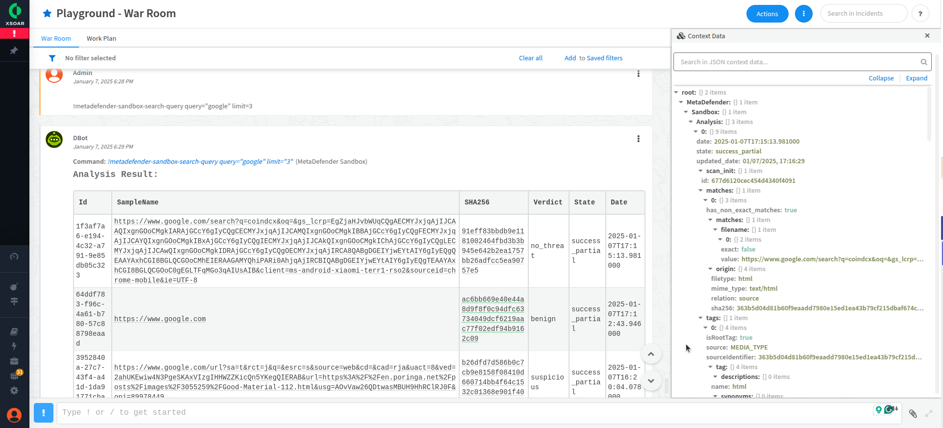Open Settings gear icon in sidebar

coord(14,391)
